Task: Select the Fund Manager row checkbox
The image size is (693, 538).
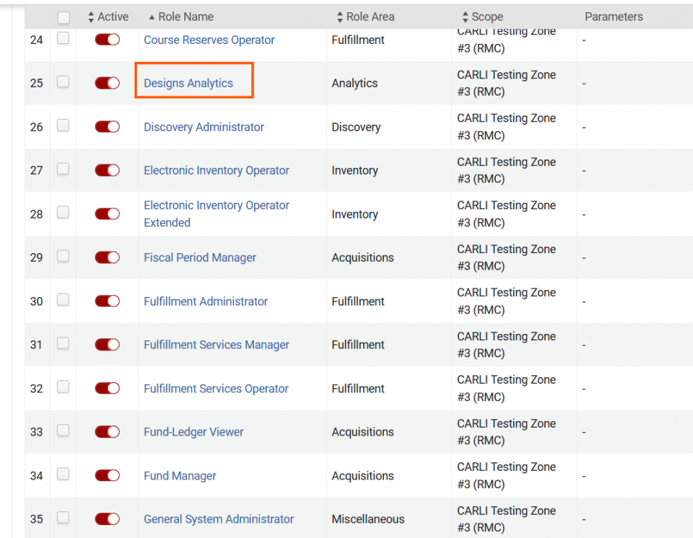Action: tap(64, 474)
